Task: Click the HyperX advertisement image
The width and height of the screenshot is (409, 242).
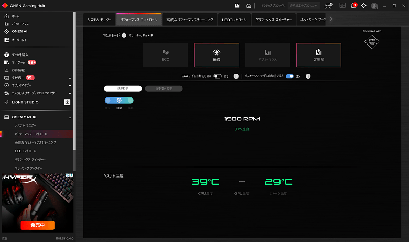Action: point(38,203)
